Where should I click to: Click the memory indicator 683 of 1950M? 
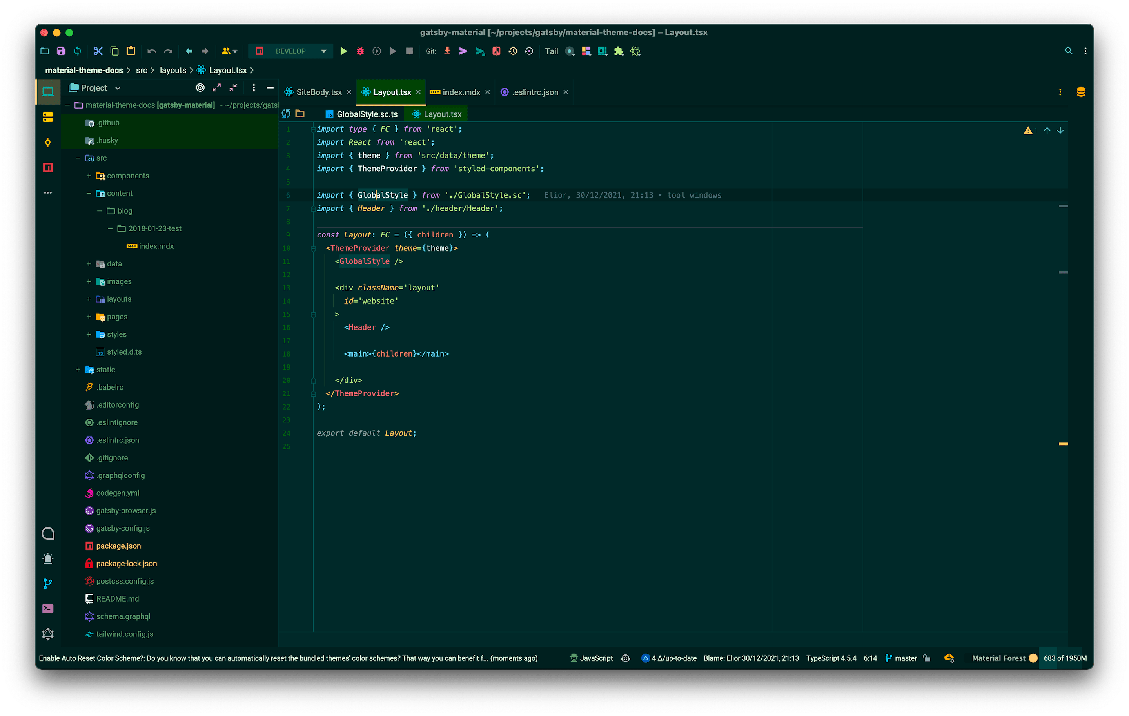pyautogui.click(x=1065, y=658)
